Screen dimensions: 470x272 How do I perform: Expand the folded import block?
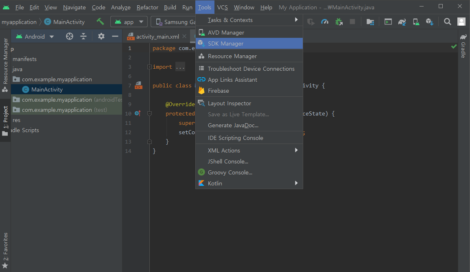(x=149, y=67)
